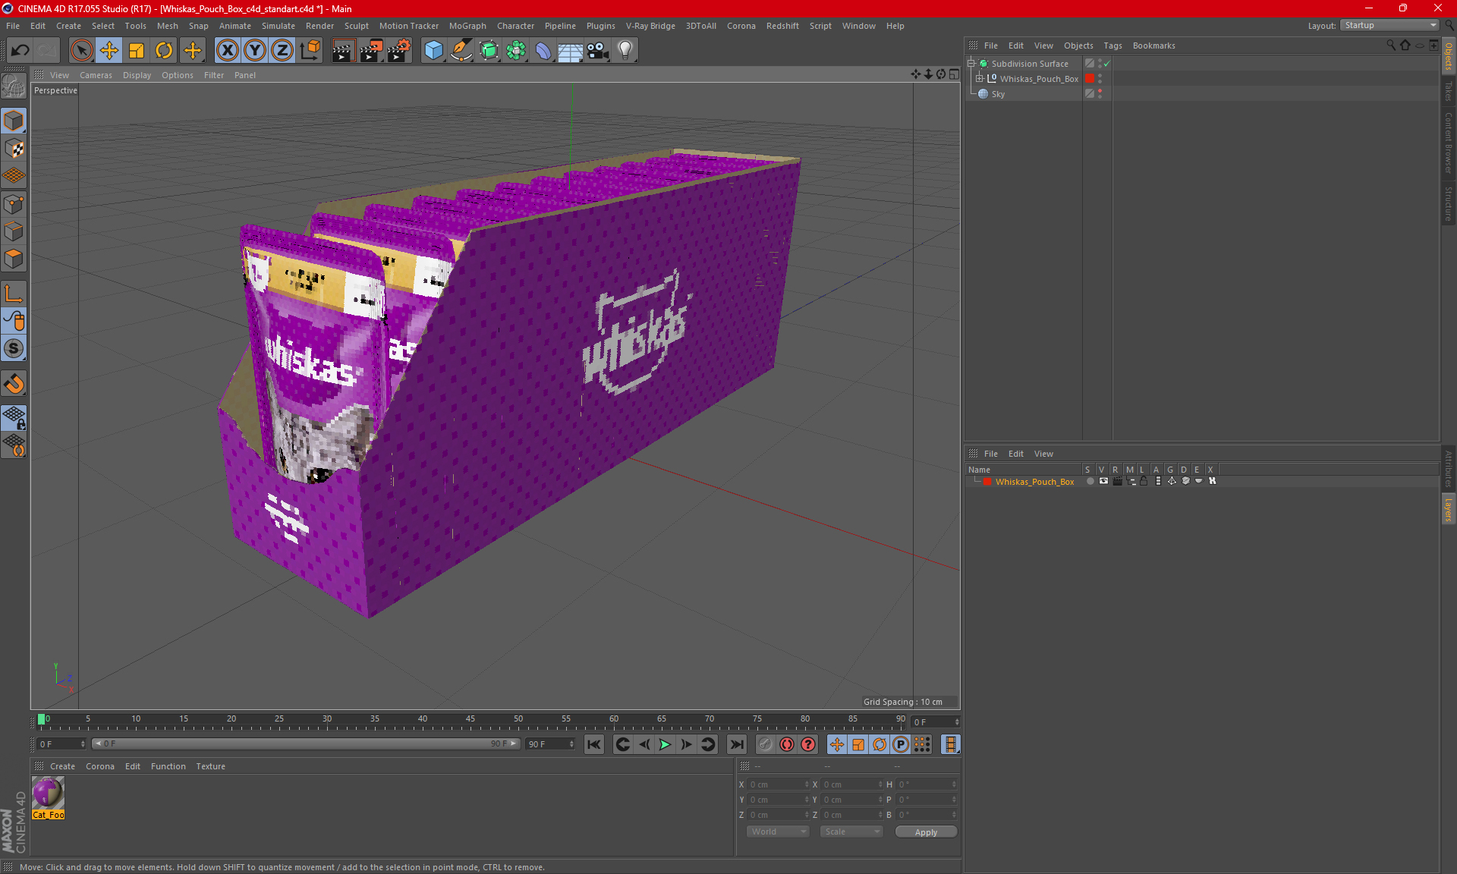Click the Undo arrow icon
Viewport: 1457px width, 874px height.
[x=20, y=51]
